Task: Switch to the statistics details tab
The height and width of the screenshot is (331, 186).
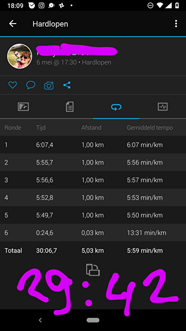Action: 69,107
